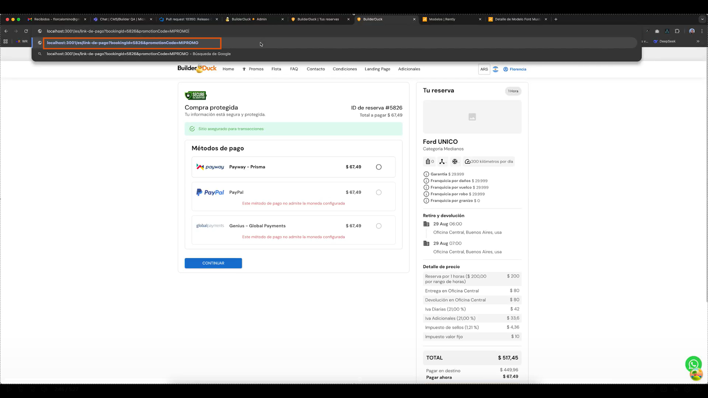708x398 pixels.
Task: Open the ARS currency selector
Action: (x=484, y=69)
